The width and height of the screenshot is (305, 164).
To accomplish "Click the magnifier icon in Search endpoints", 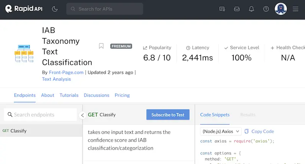I will (10, 114).
